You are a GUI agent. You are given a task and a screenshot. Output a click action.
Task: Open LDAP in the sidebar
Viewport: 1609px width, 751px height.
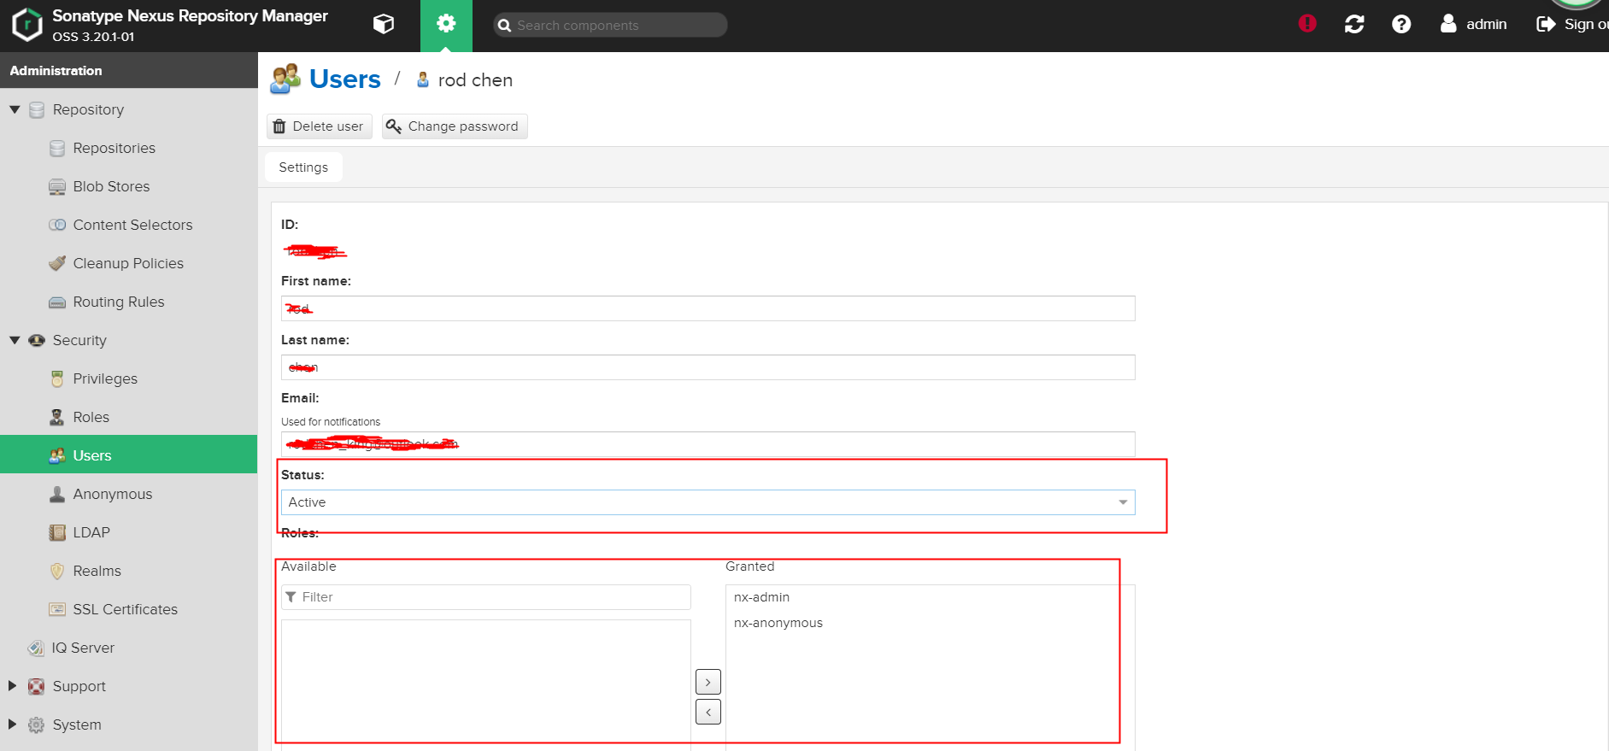(x=128, y=532)
